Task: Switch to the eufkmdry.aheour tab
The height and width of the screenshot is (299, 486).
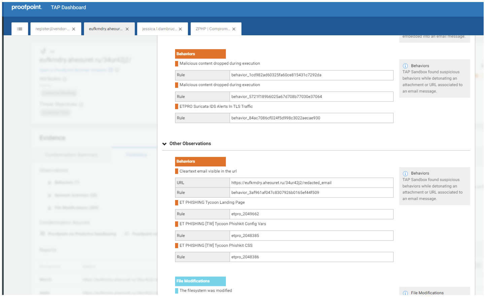Action: (106, 29)
